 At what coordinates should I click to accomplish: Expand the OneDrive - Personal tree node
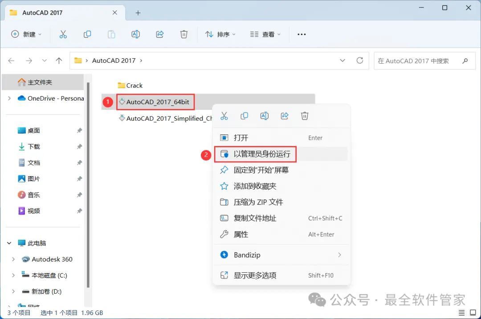[9, 98]
